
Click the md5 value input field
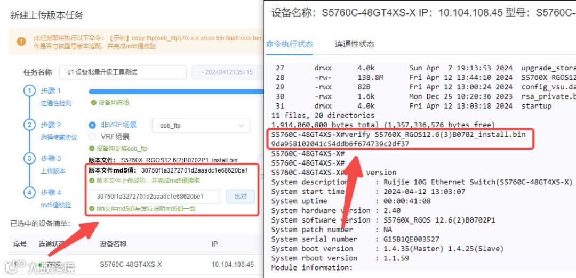click(x=155, y=197)
